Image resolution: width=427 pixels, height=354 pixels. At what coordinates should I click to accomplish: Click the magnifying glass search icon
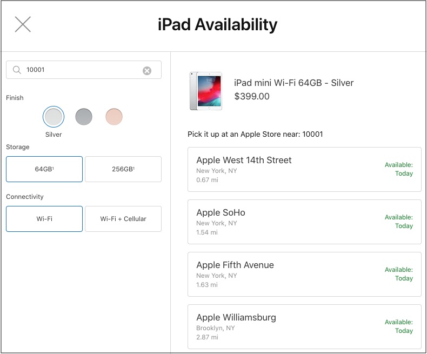[x=17, y=70]
